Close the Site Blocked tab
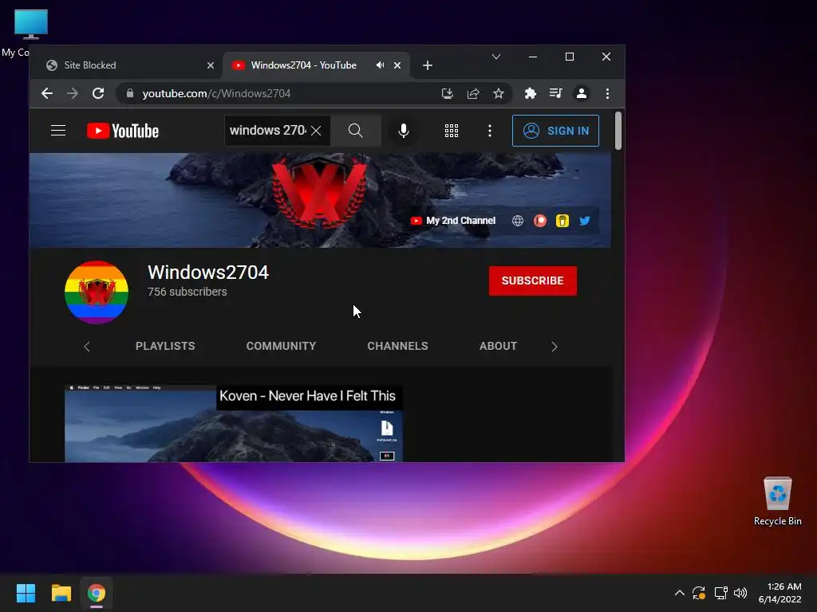This screenshot has width=817, height=612. coord(211,65)
